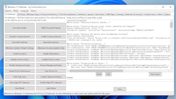Apply Light Mode

[x=51, y=88]
